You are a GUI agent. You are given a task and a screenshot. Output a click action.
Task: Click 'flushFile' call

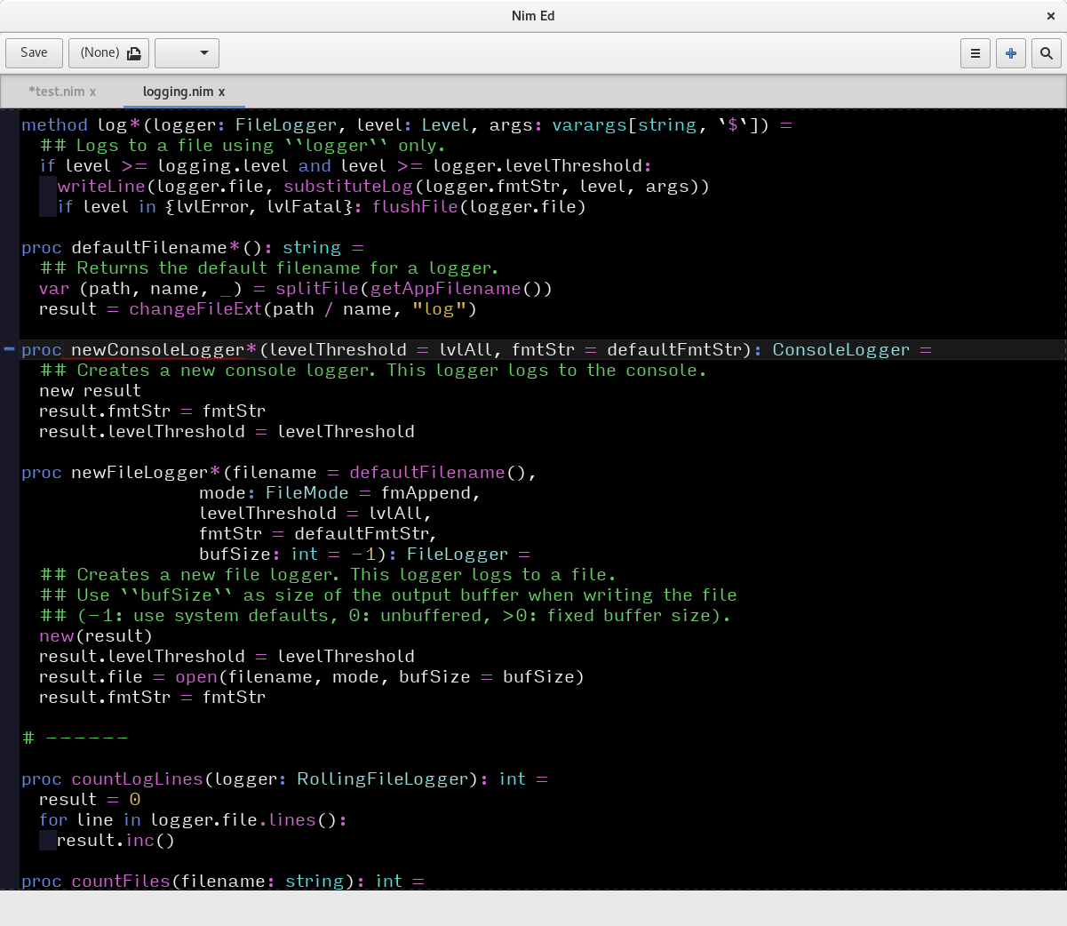pos(415,207)
